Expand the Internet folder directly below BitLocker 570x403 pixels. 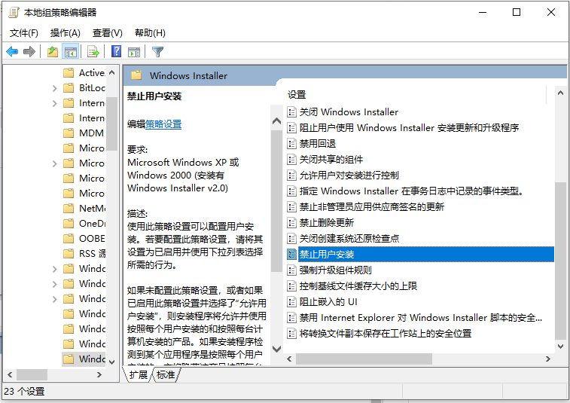pyautogui.click(x=55, y=103)
